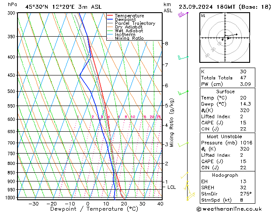Viewport: 275px width, 212px height.
Task: Click the green wind barb at 500 hPa
Action: [x=183, y=93]
